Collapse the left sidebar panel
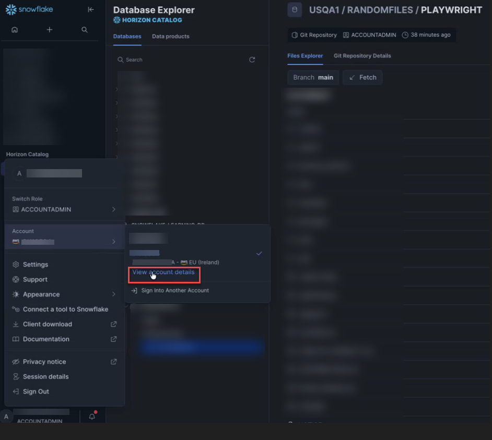Screen dimensions: 492x440 [x=91, y=9]
